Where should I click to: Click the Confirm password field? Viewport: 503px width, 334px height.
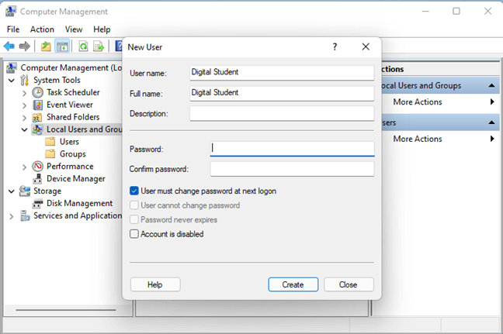[x=292, y=168]
